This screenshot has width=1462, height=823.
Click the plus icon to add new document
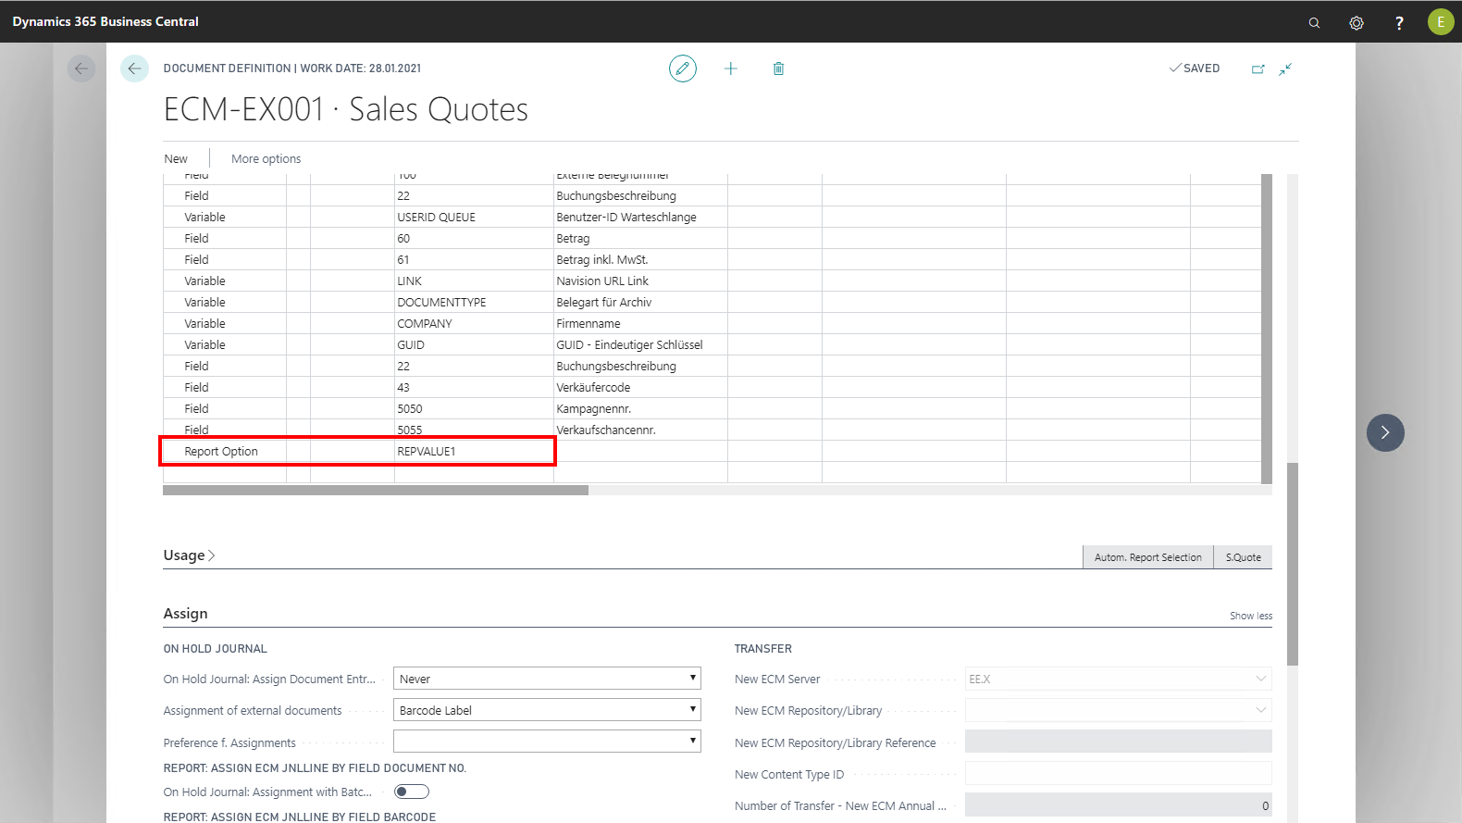pyautogui.click(x=730, y=69)
